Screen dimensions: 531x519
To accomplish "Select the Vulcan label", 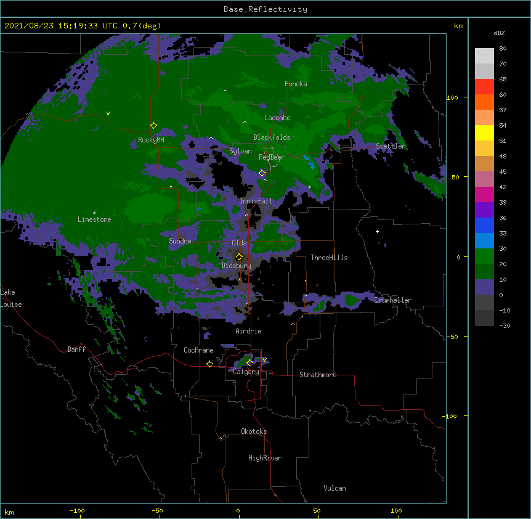I will [x=334, y=488].
